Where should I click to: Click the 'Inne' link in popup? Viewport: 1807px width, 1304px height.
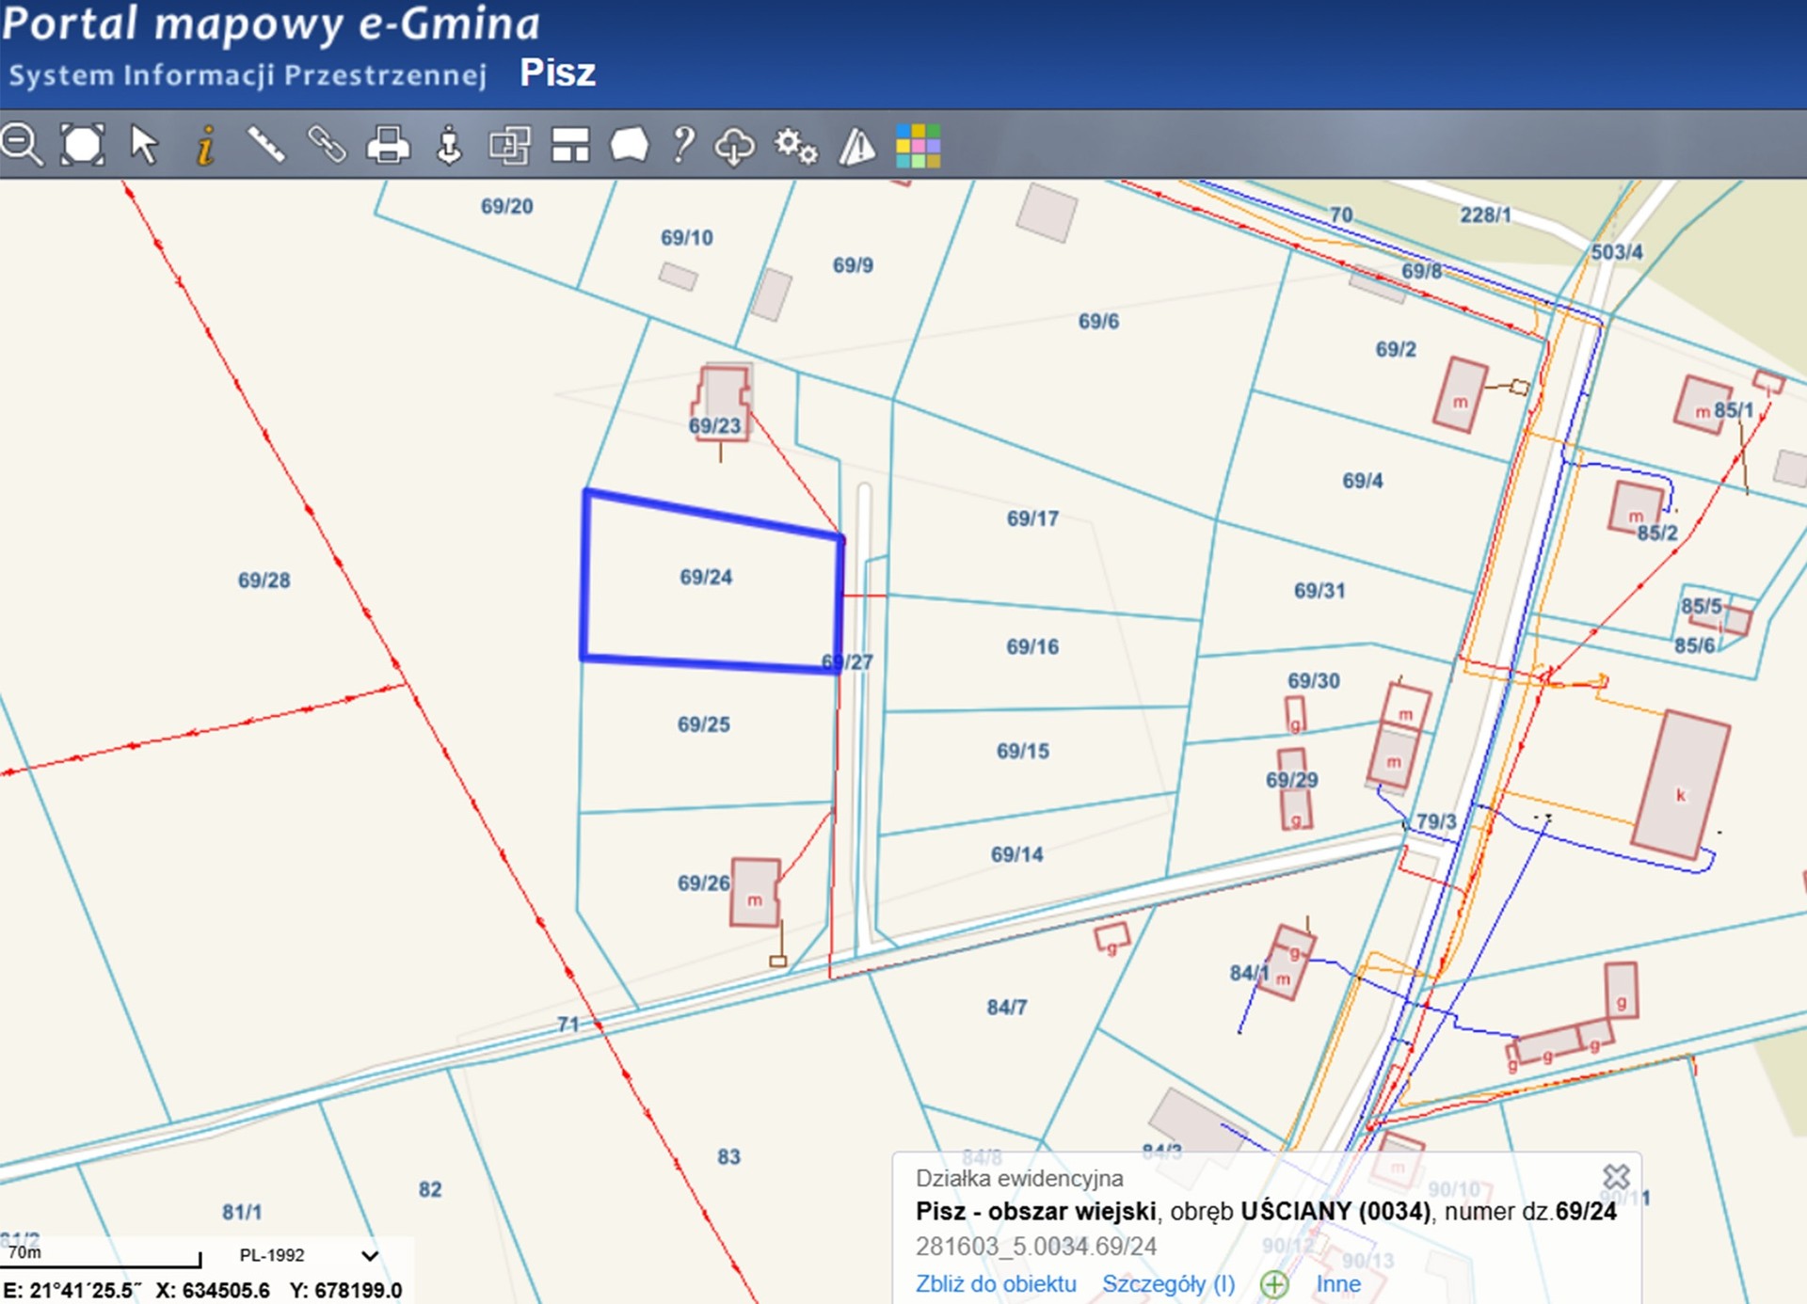coord(1338,1283)
